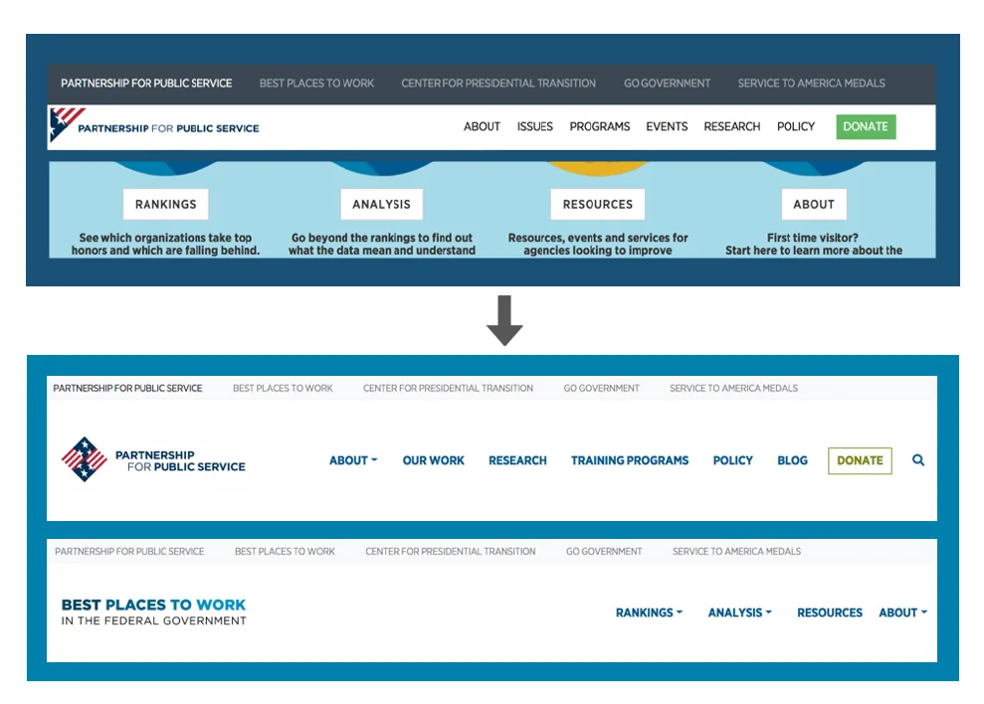Go to TRAINING PROGRAMS menu item

(x=630, y=460)
